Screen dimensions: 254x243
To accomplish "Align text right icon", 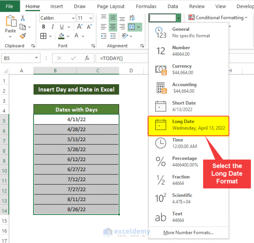I will pyautogui.click(x=122, y=27).
